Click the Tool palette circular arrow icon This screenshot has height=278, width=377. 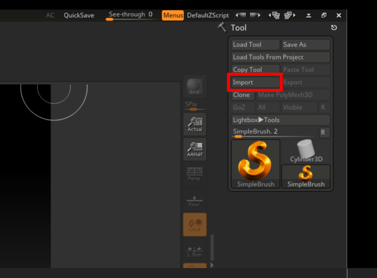pyautogui.click(x=334, y=28)
